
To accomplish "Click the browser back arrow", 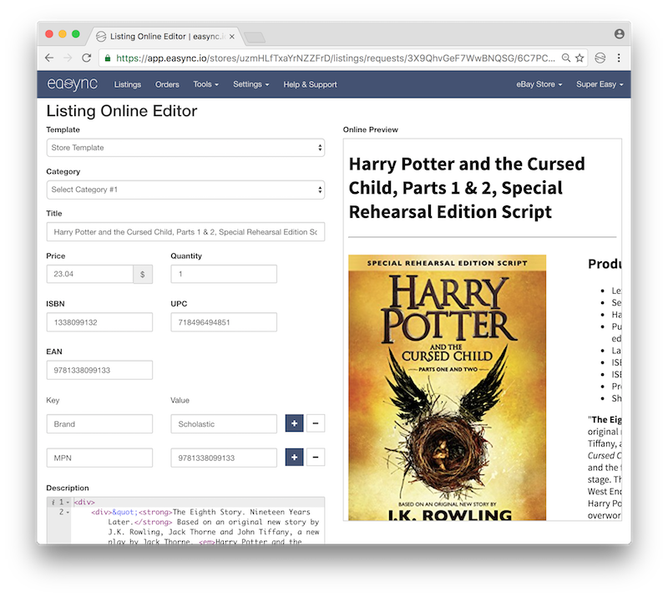I will tap(49, 58).
